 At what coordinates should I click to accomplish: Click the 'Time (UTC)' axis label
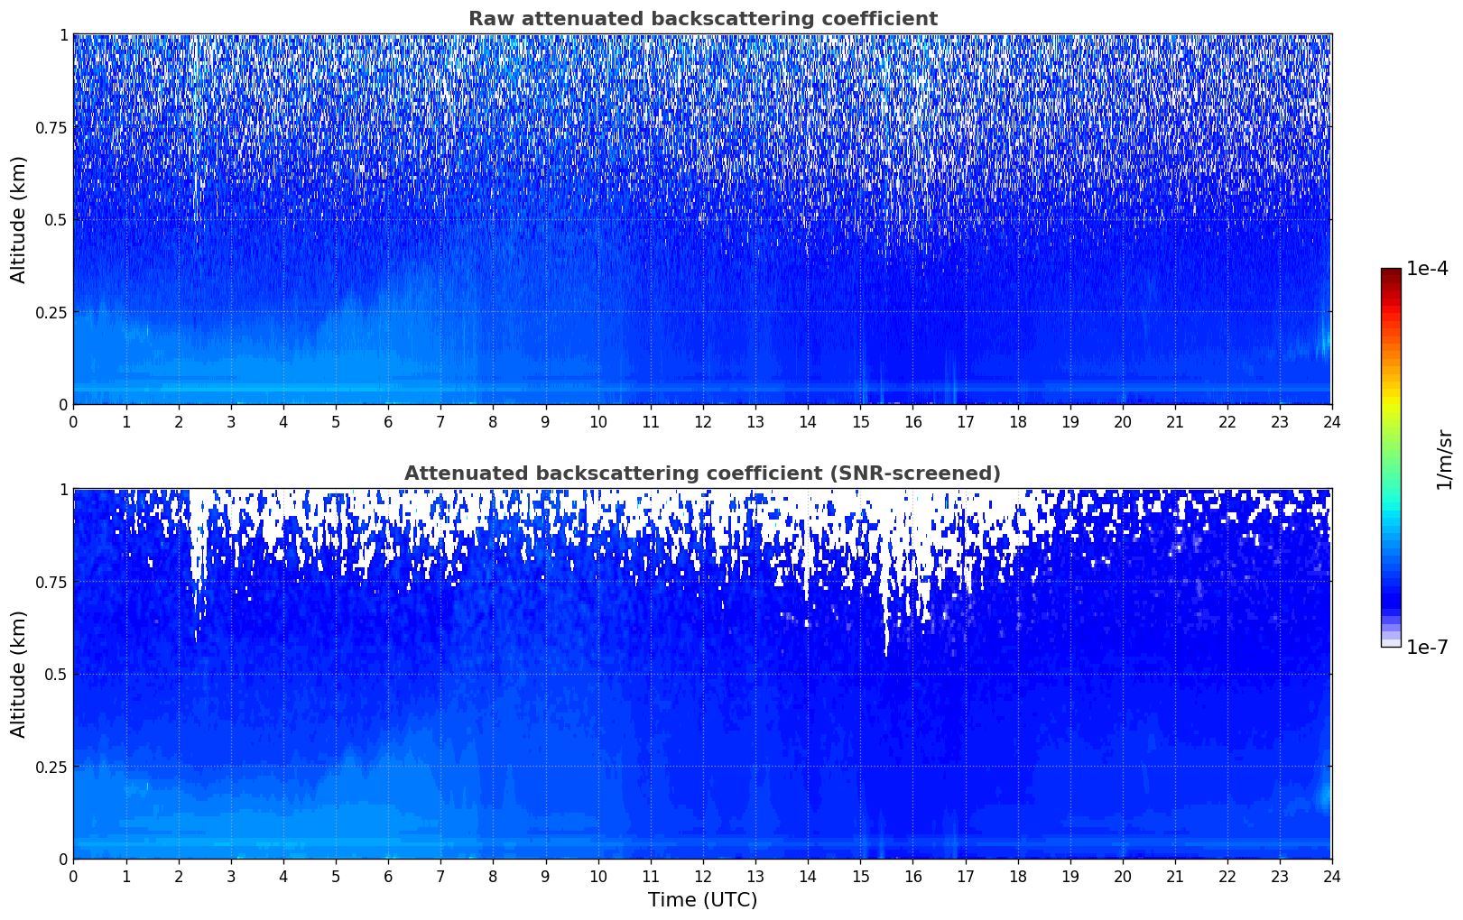click(702, 900)
